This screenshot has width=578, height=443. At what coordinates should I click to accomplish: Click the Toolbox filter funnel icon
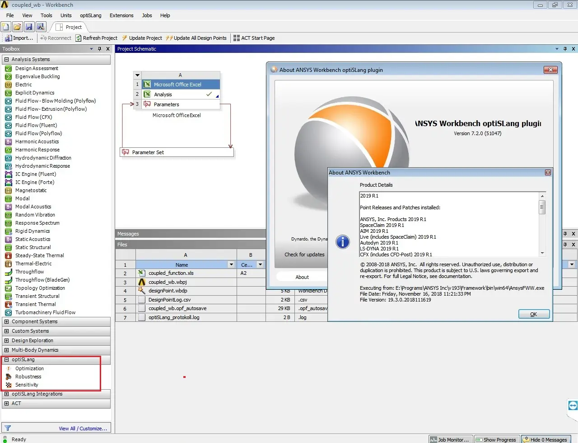(8, 428)
